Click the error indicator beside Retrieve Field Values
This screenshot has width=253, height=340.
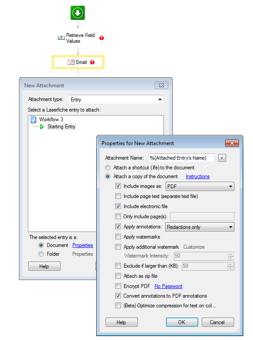102,38
